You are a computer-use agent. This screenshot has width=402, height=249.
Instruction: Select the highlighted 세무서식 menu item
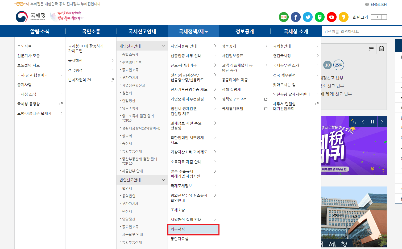[x=193, y=230]
